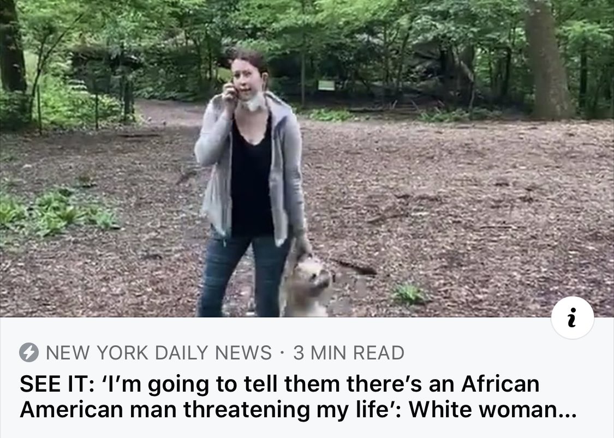Click the article preview photo of the park
Image resolution: width=614 pixels, height=438 pixels.
307,159
